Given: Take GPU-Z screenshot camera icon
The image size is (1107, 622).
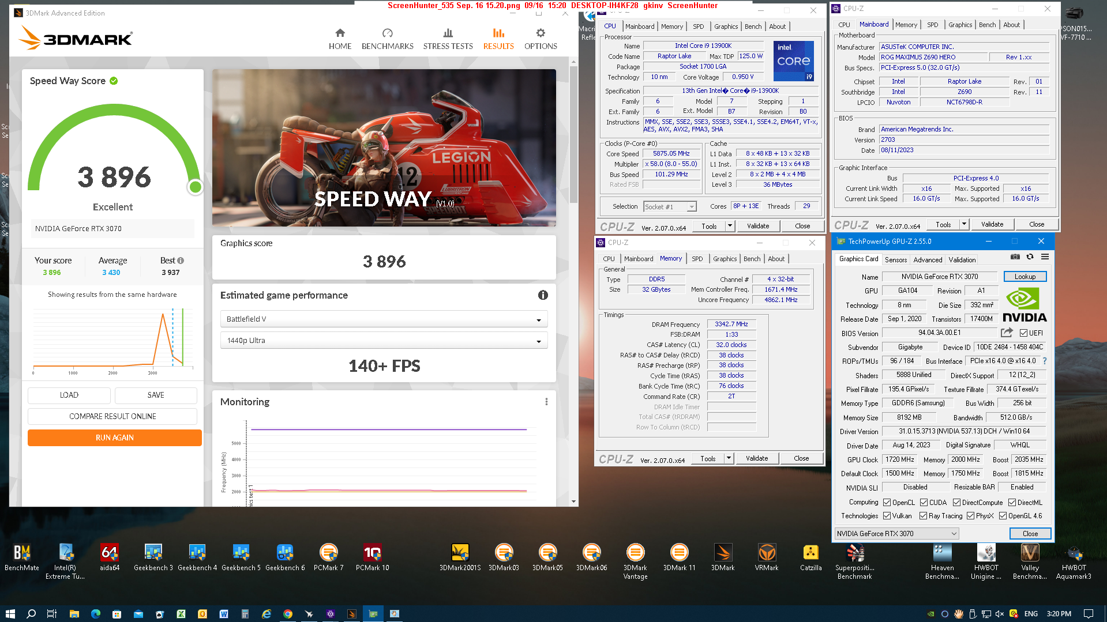Looking at the screenshot, I should [x=1015, y=257].
